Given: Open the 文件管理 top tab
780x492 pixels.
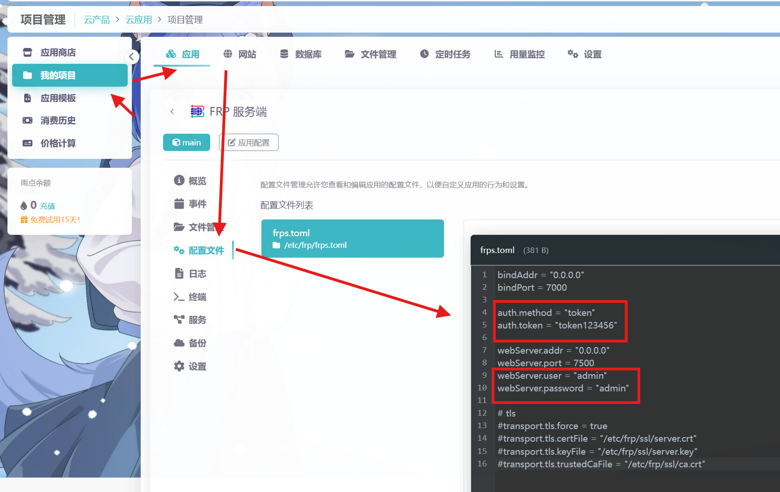Looking at the screenshot, I should [x=370, y=55].
